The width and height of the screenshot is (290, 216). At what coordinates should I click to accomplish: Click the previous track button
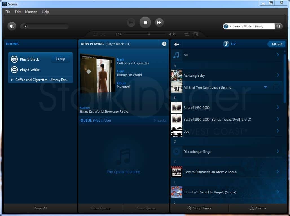coord(131,23)
